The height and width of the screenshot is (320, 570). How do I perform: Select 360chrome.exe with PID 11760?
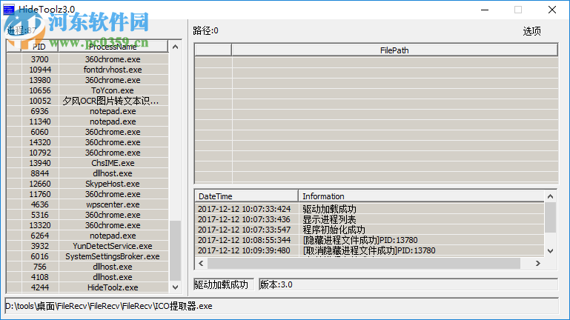(87, 194)
